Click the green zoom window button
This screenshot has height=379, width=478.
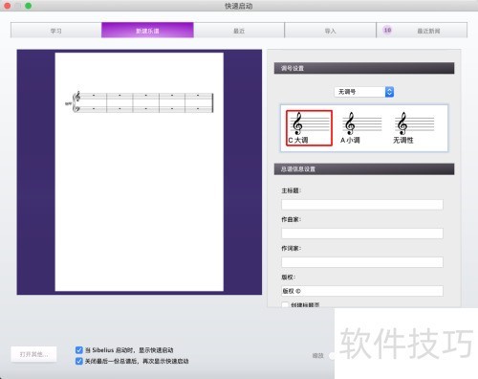point(28,6)
